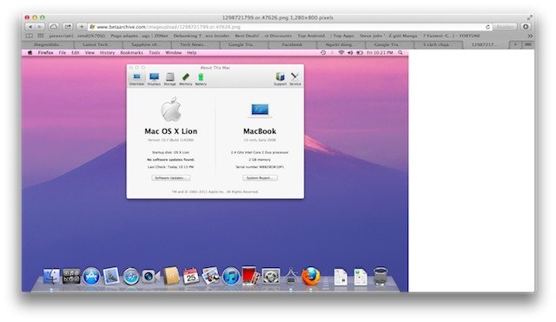Reload the page with the refresh arrow
556x322 pixels.
point(488,27)
